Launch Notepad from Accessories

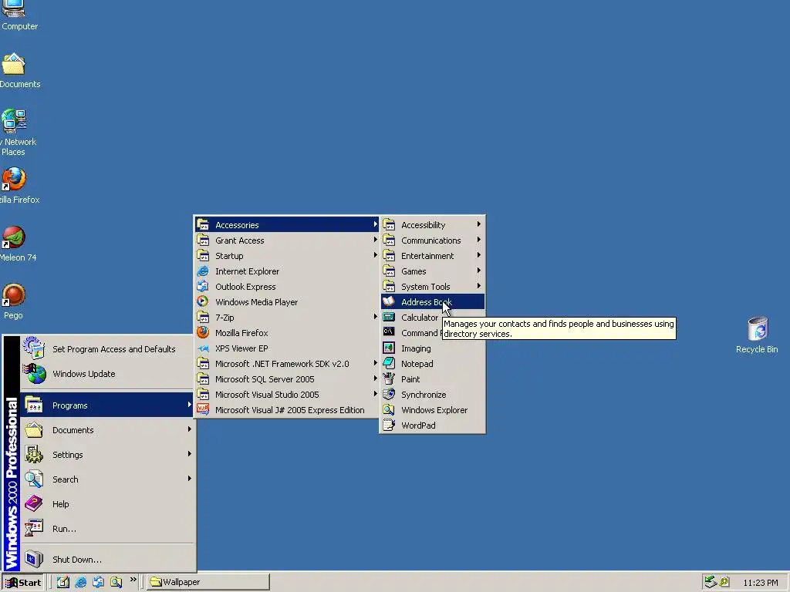point(433,364)
